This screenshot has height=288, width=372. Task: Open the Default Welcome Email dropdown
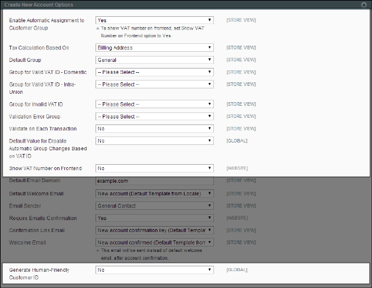[154, 194]
